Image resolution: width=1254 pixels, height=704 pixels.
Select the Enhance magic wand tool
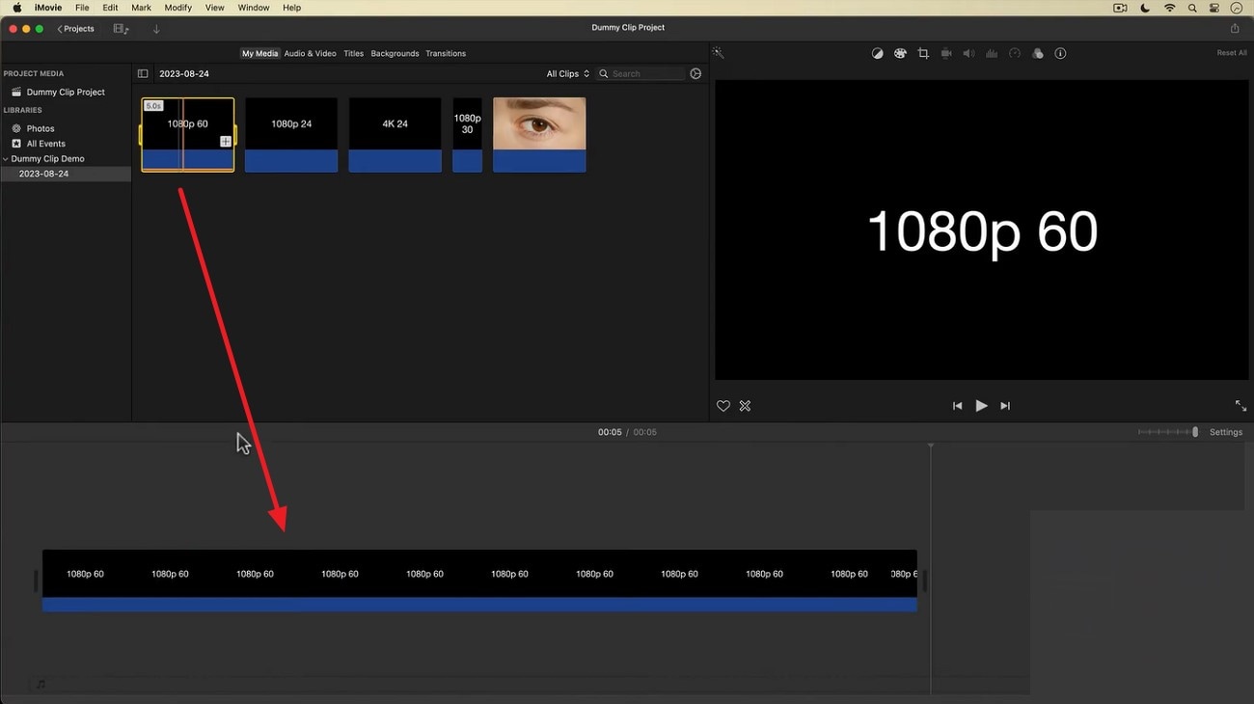[719, 53]
